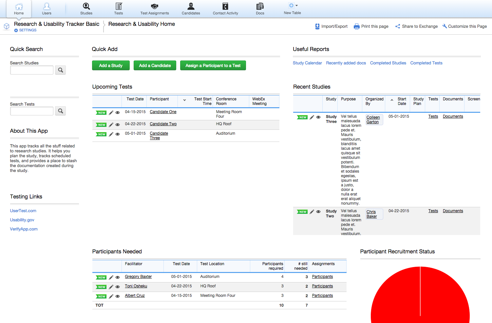View the Study Two record
The height and width of the screenshot is (323, 492).
point(318,212)
